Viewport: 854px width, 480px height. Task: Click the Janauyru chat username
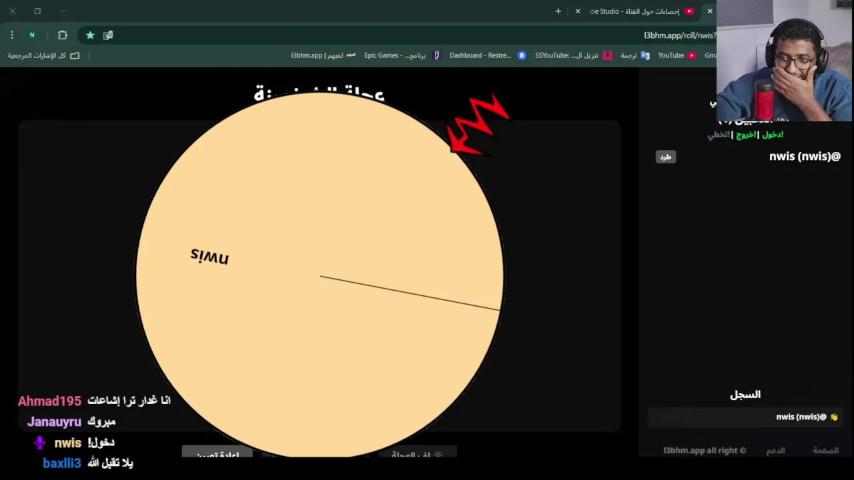point(54,422)
